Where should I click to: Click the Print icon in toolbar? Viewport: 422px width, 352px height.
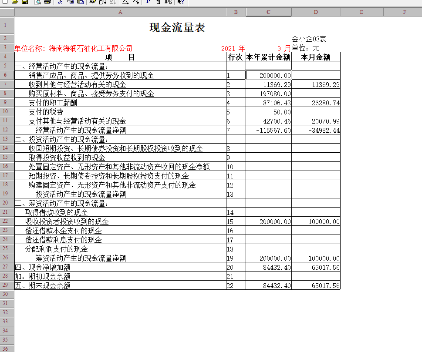47,2
